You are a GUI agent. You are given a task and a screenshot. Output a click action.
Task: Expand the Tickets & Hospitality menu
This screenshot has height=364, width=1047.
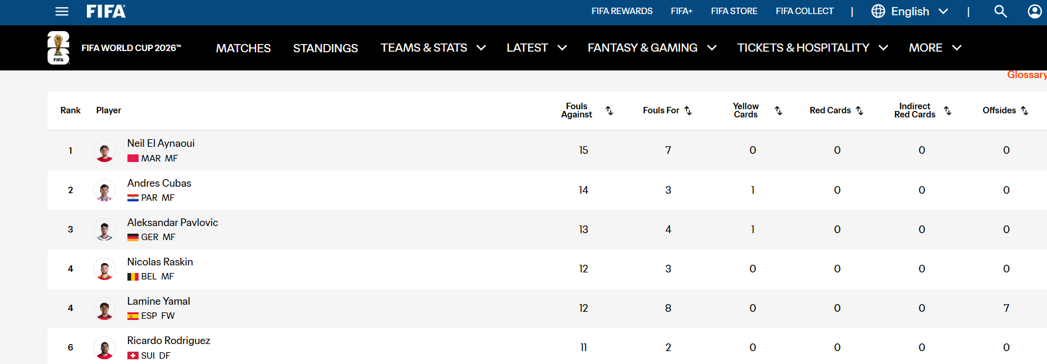812,48
